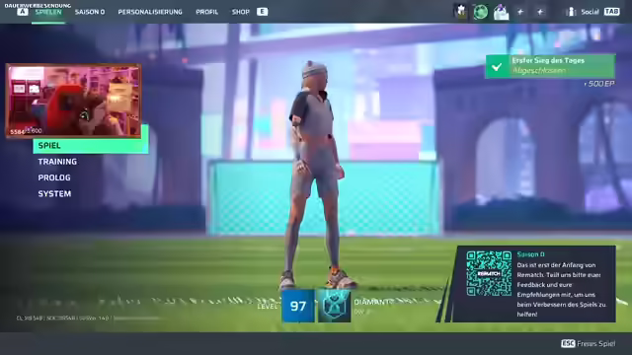632x355 pixels.
Task: Select the Prolog menu option
Action: (x=54, y=177)
